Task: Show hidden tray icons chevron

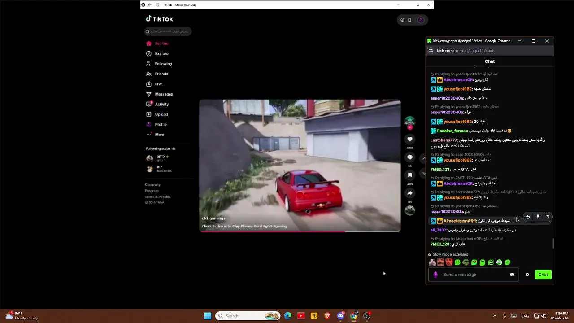Action: point(495,316)
